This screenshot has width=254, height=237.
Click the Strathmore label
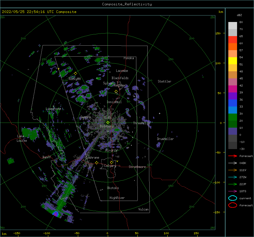[137, 167]
